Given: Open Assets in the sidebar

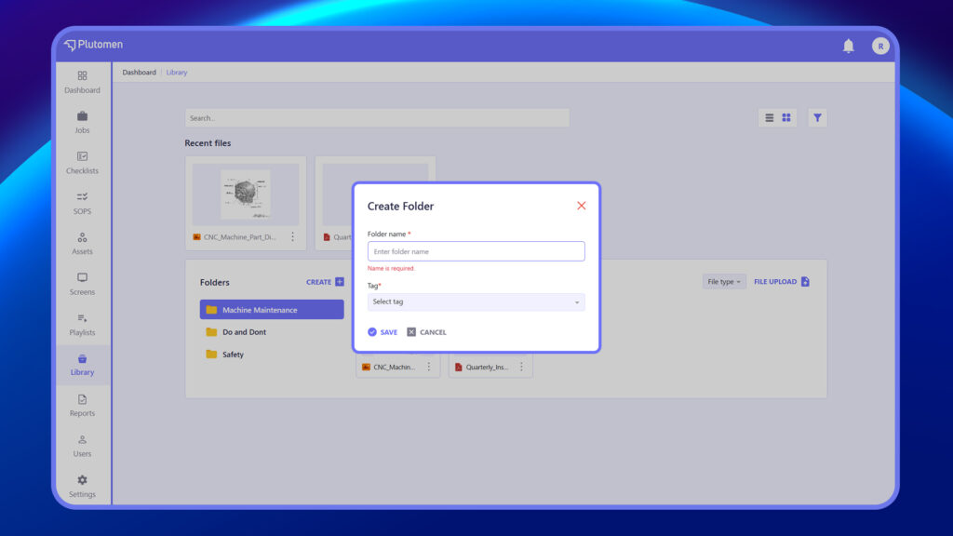Looking at the screenshot, I should click(82, 243).
